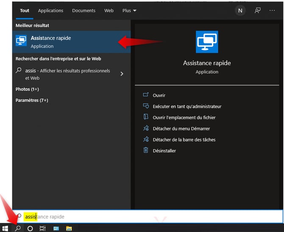The image size is (284, 232).
Task: Open the Assistance rapide best result
Action: click(x=72, y=42)
